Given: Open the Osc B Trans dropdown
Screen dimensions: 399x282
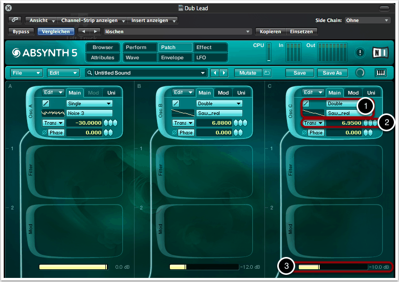Looking at the screenshot, I should (182, 123).
